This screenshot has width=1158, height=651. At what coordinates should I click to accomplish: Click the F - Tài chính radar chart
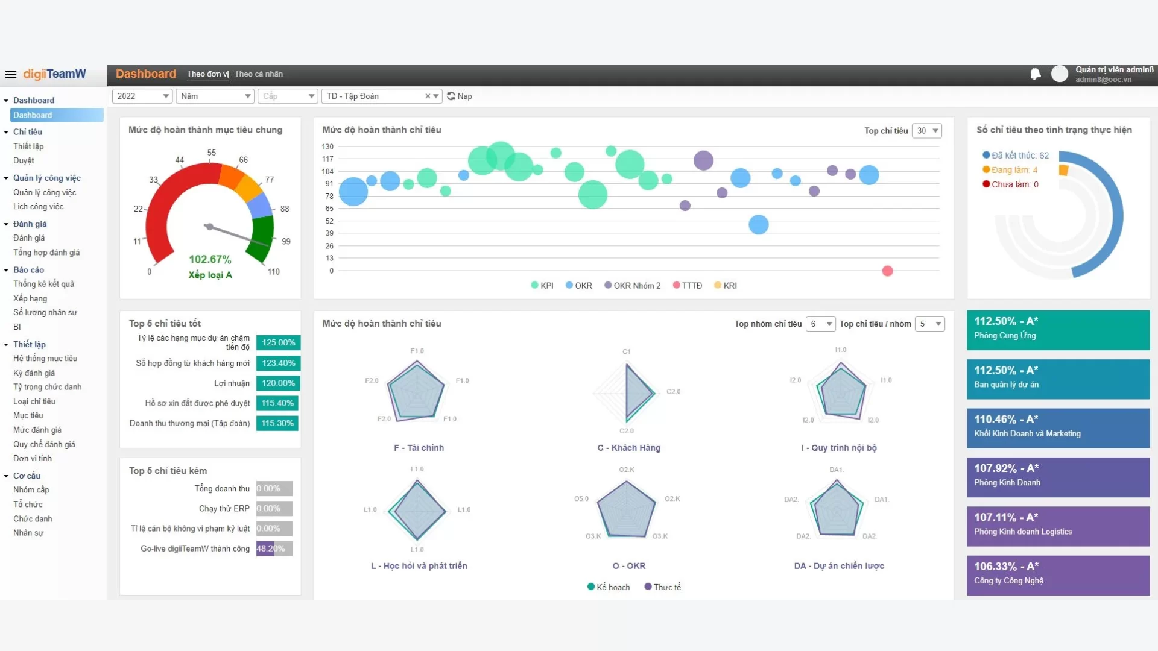(416, 391)
